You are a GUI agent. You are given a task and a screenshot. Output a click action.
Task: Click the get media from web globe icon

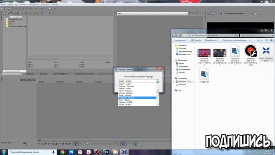[x=15, y=13]
